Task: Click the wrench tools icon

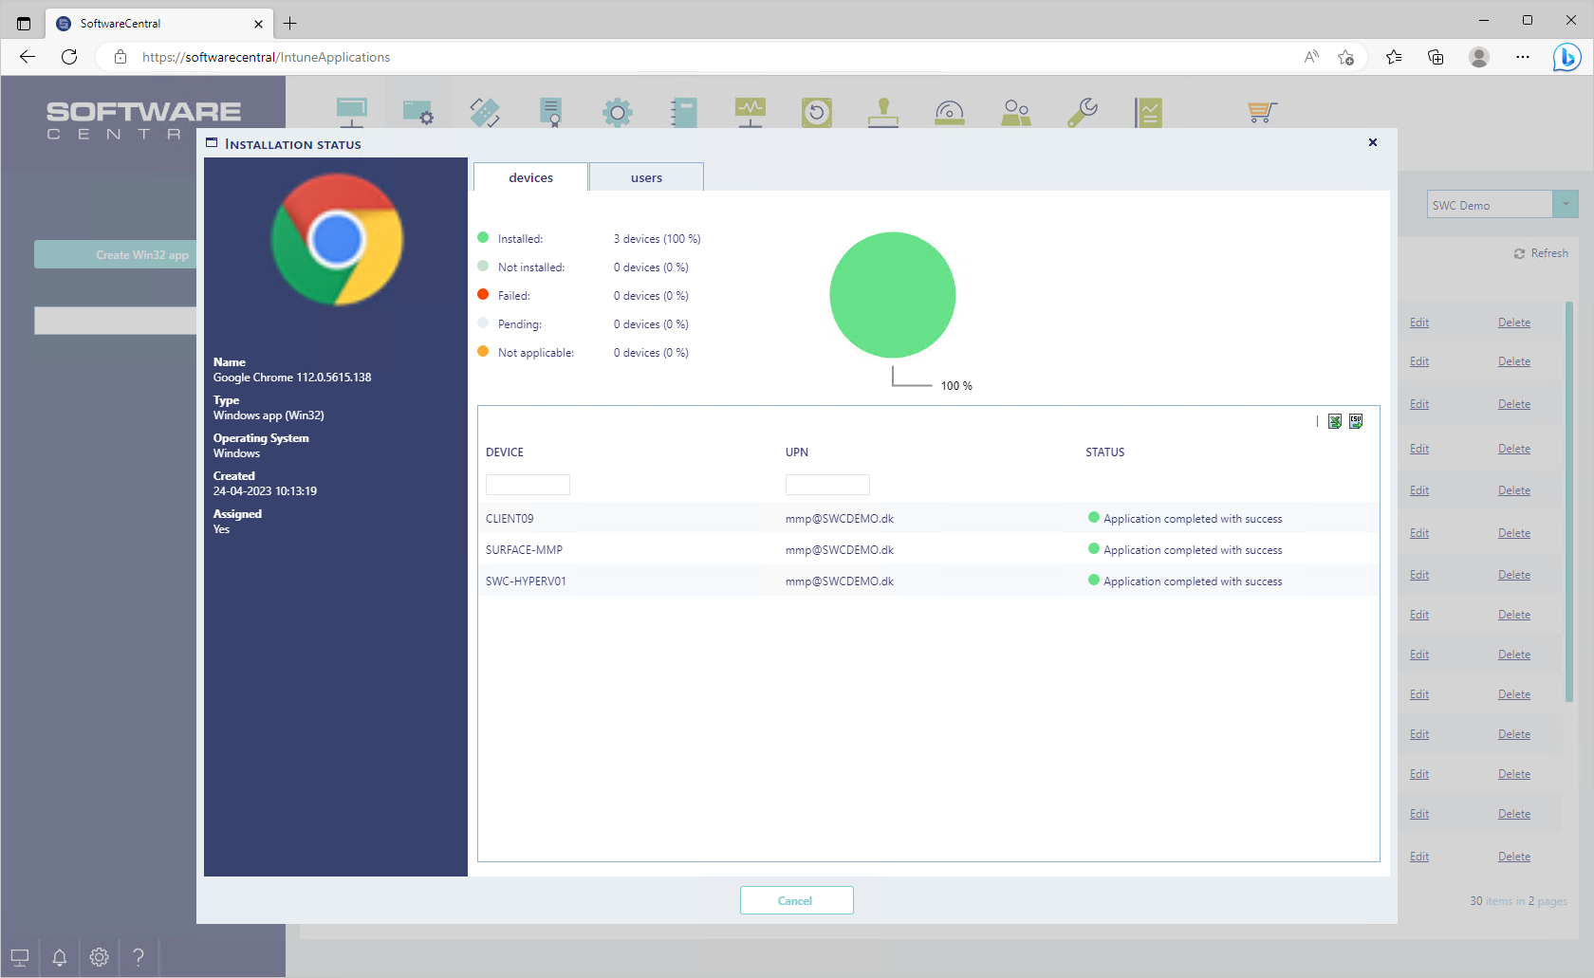Action: click(x=1082, y=113)
